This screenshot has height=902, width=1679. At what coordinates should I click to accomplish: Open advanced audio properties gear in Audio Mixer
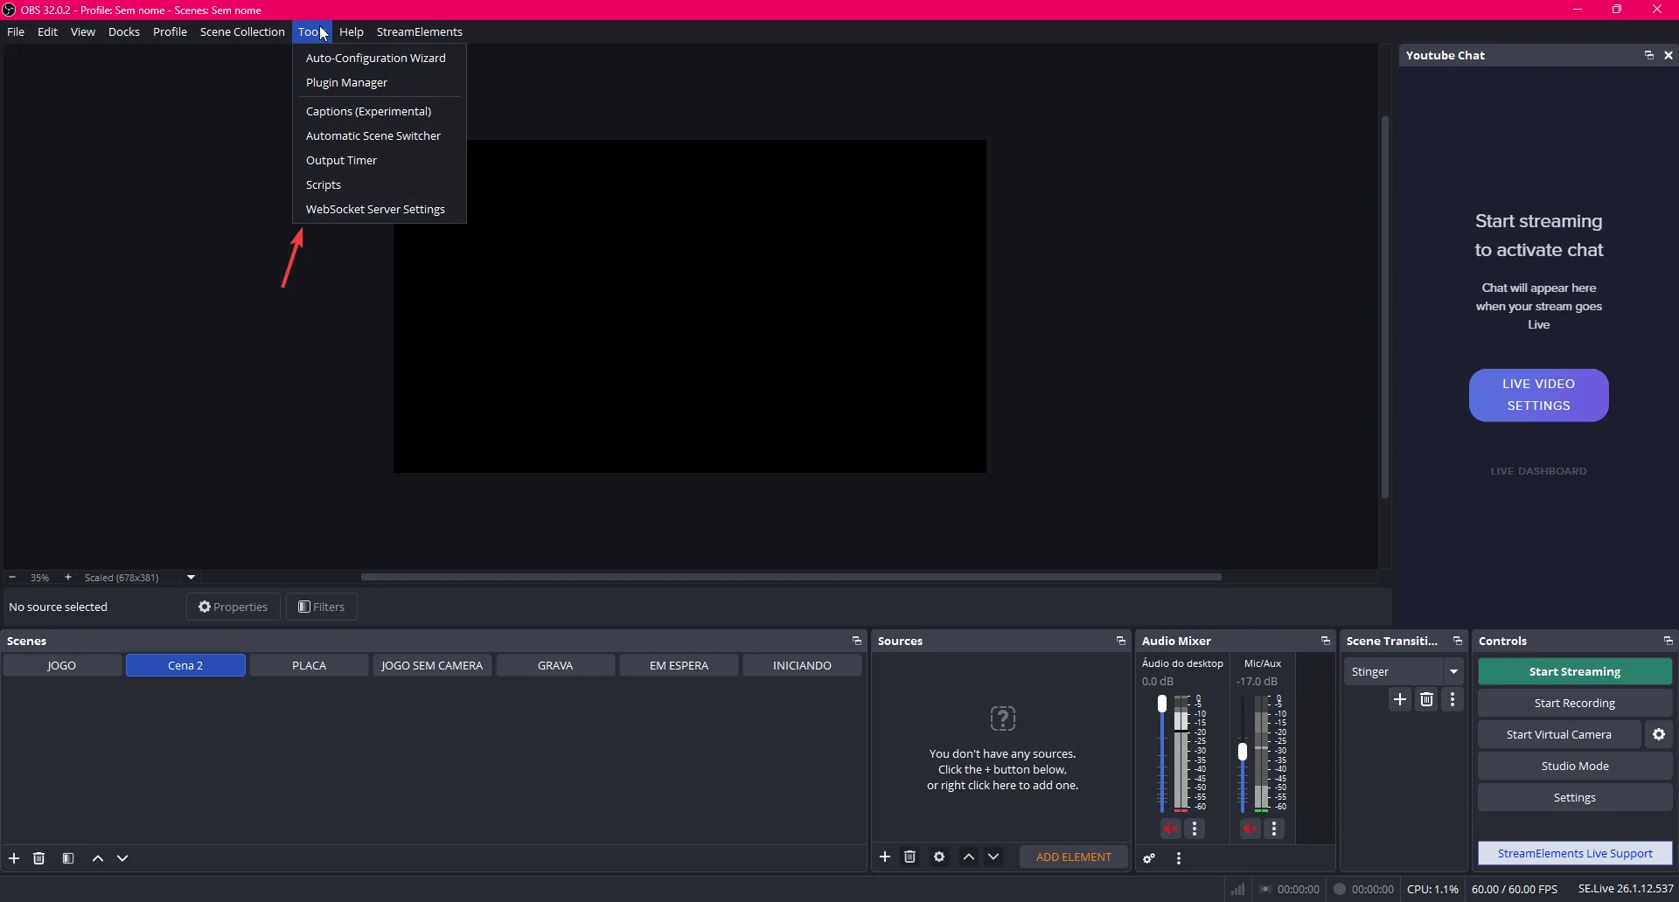[1149, 858]
